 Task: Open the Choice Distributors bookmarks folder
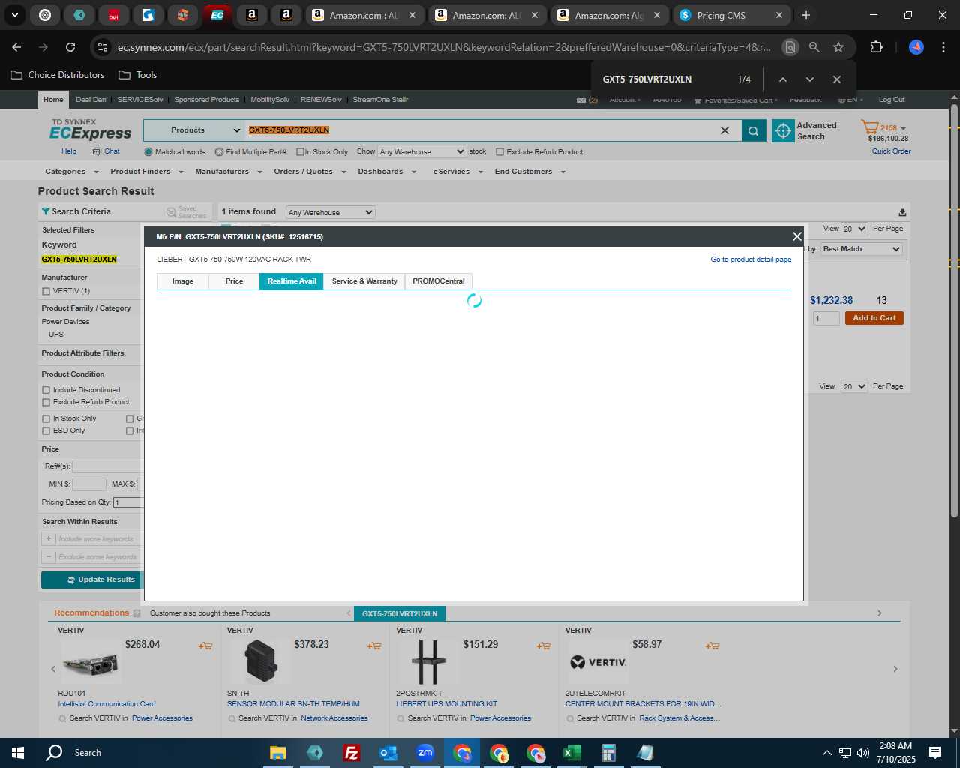tap(58, 75)
